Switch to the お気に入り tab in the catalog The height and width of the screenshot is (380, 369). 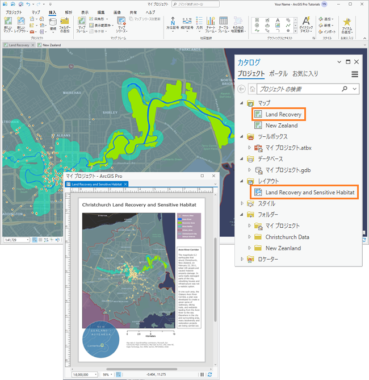click(305, 74)
